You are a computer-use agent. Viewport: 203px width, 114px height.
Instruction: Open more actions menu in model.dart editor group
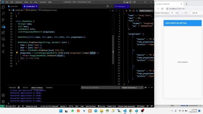(x=111, y=6)
